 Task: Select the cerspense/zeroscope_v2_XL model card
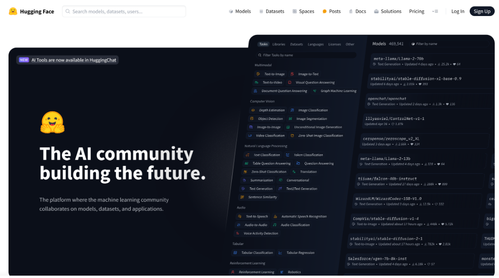tap(425, 141)
